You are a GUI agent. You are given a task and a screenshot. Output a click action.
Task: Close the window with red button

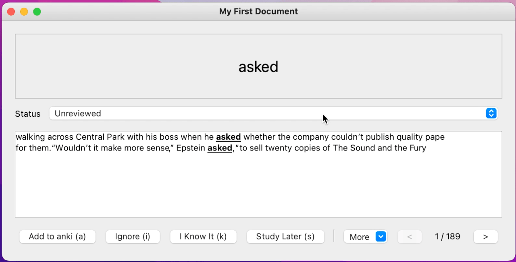[x=11, y=12]
